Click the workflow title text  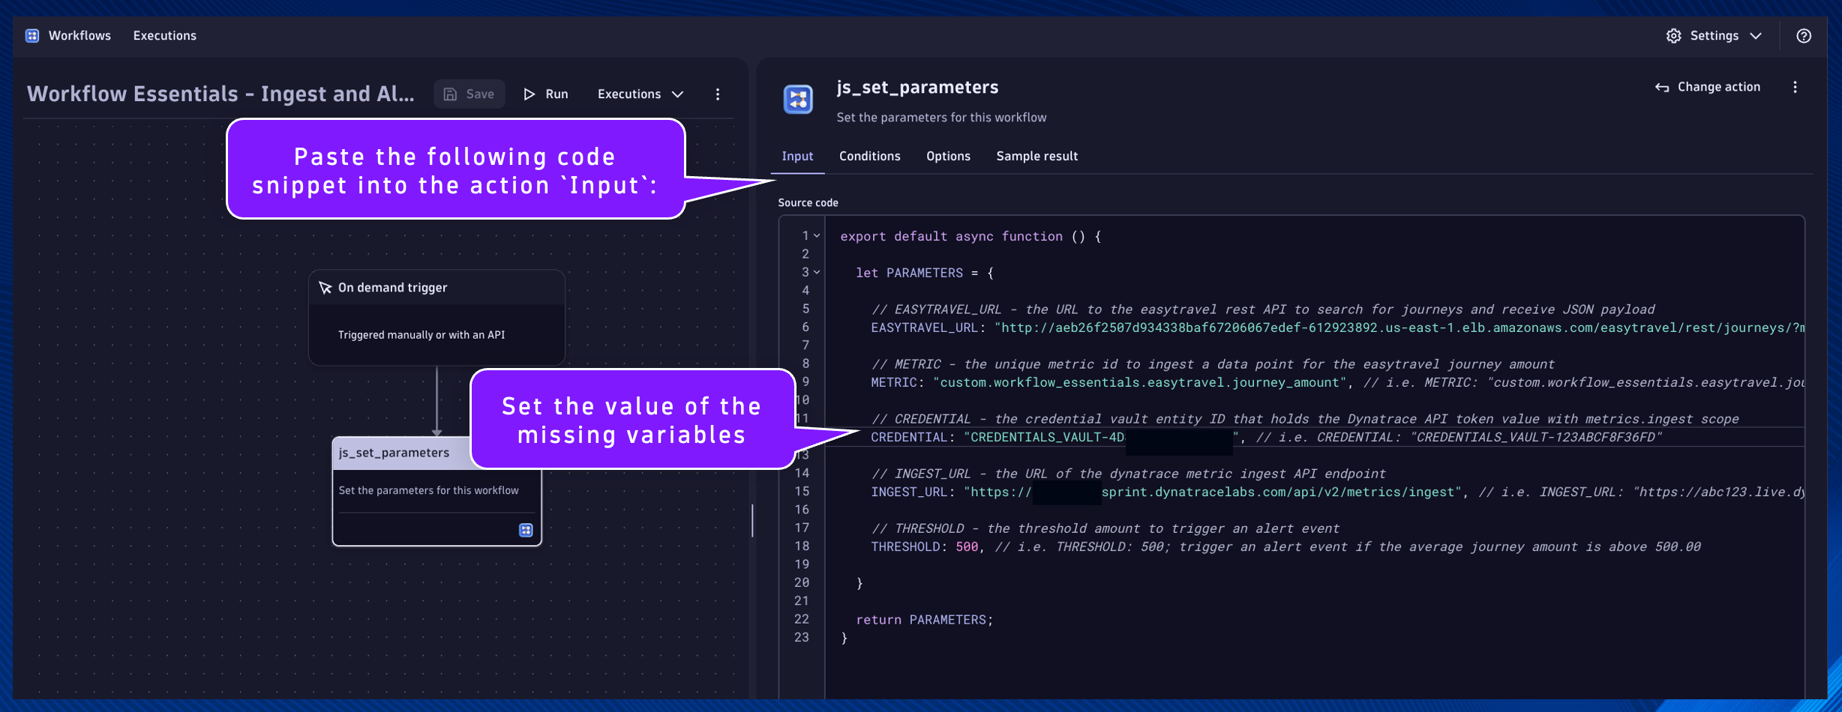(x=220, y=94)
